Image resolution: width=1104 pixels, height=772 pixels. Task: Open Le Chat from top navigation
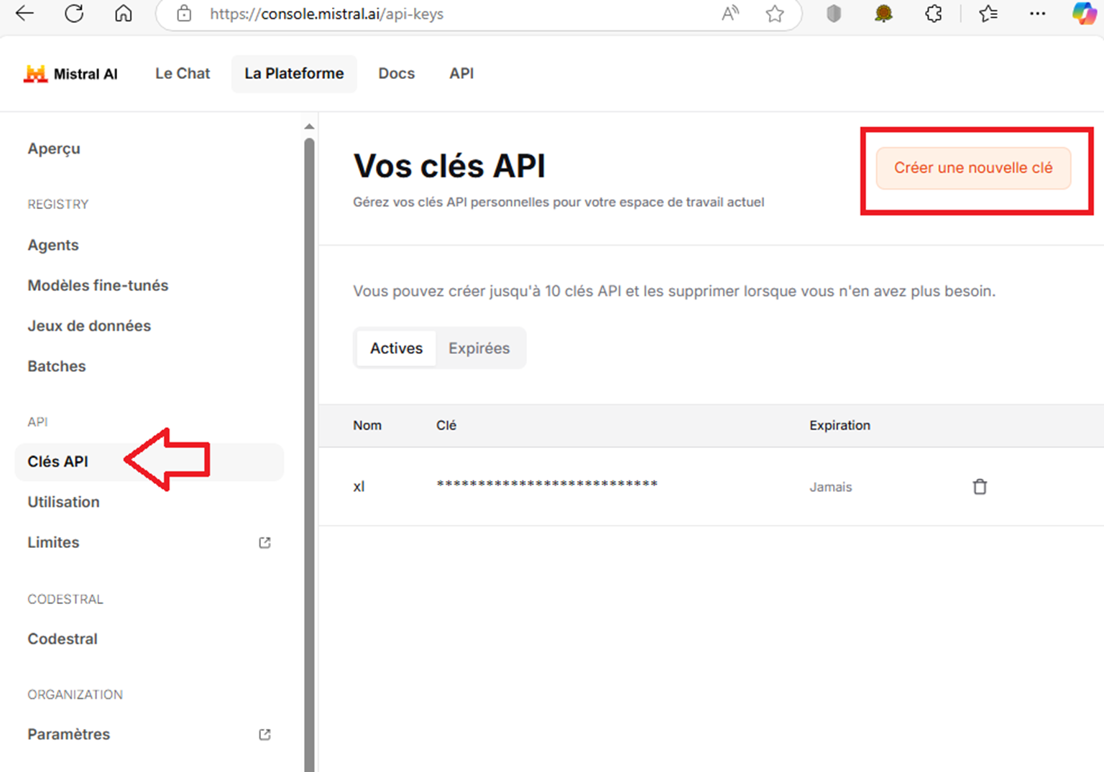[183, 74]
